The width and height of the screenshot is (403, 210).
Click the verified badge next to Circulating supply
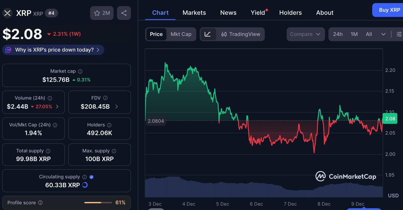[x=91, y=177]
